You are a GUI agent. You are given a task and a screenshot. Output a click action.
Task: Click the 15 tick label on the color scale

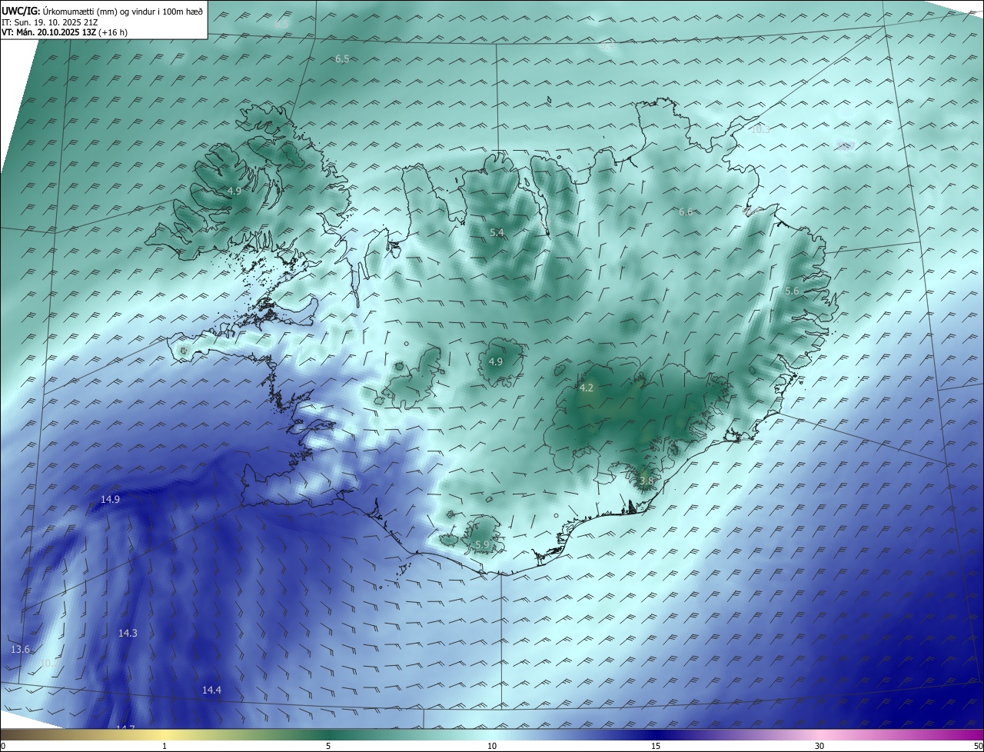tap(656, 746)
